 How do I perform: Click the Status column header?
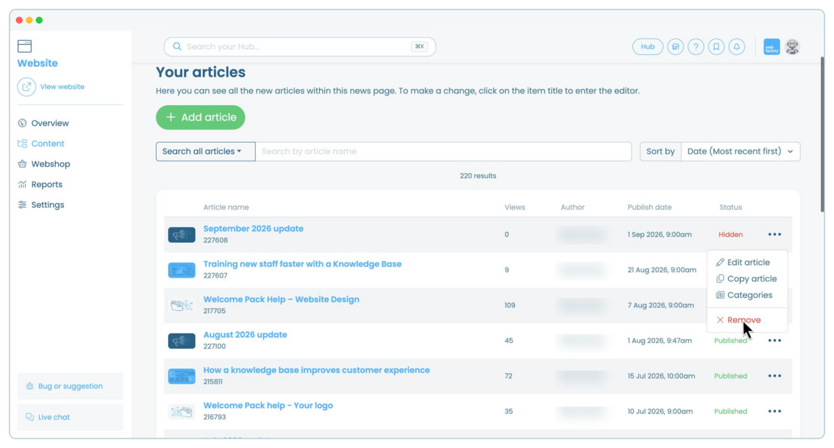(x=730, y=207)
